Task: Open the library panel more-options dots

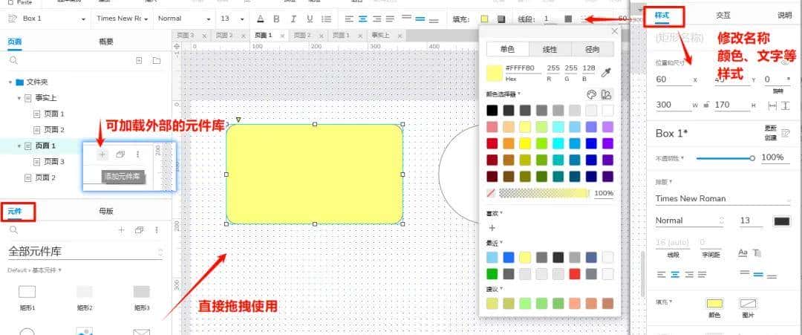Action: point(157,230)
